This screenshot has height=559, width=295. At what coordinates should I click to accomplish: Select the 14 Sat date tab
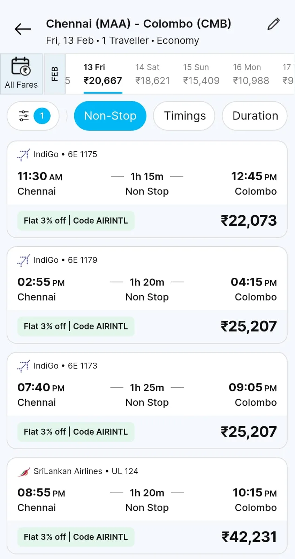152,74
